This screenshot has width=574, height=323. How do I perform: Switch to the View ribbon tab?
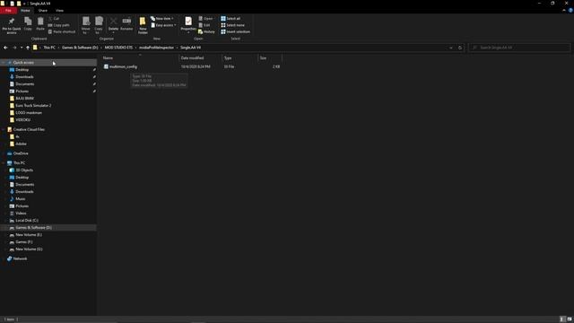click(x=59, y=11)
